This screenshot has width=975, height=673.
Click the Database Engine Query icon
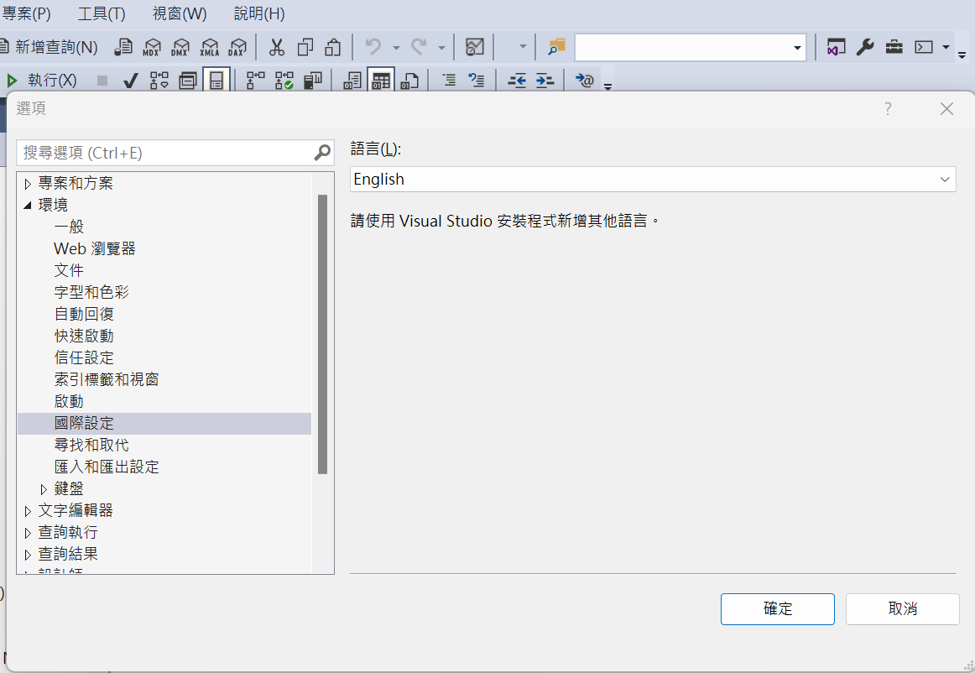(x=123, y=47)
